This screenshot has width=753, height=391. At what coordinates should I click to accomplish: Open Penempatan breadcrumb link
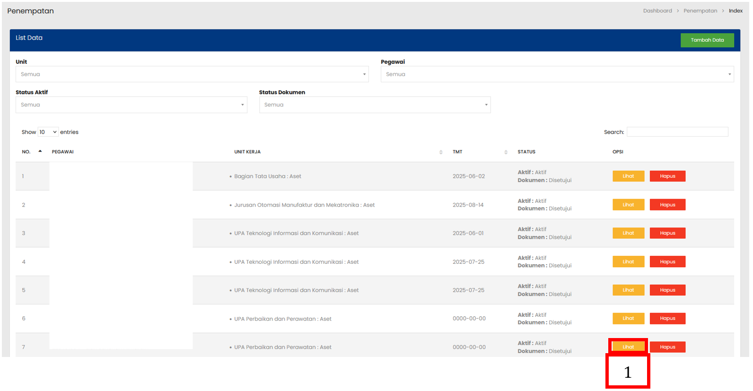click(x=700, y=11)
